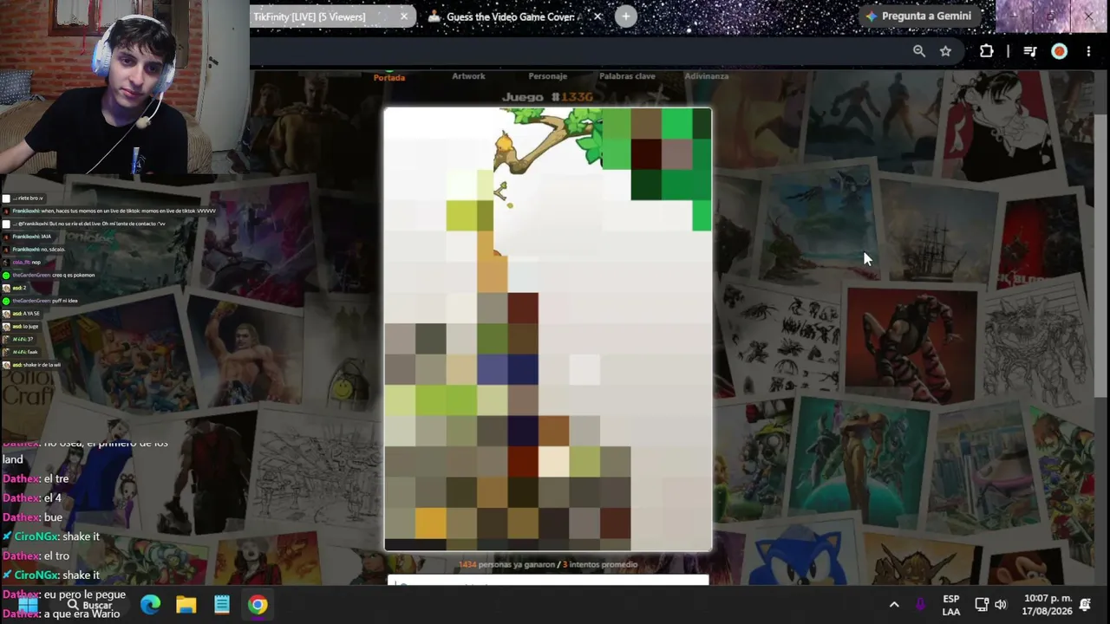Show hidden system tray icons

click(894, 605)
